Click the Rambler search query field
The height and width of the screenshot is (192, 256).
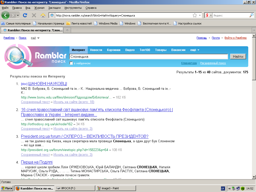[148, 57]
